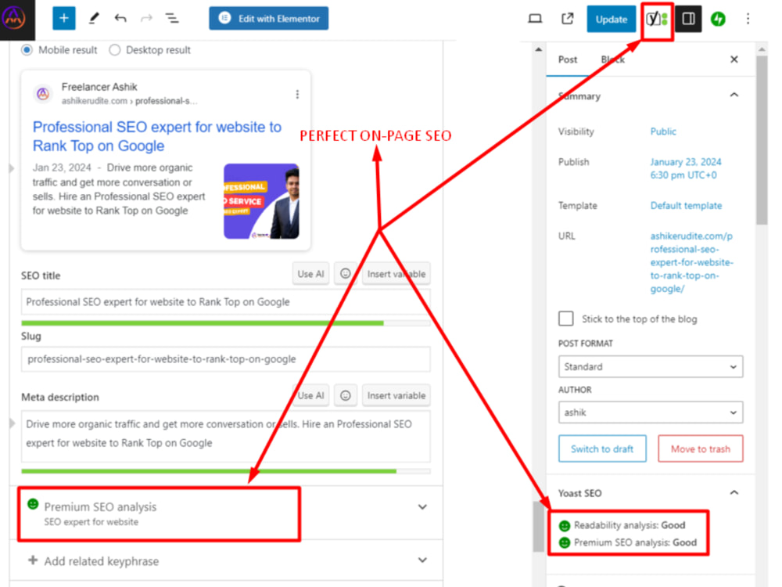Edit the January 23, 2024 publish date
Image resolution: width=782 pixels, height=587 pixels.
[685, 168]
